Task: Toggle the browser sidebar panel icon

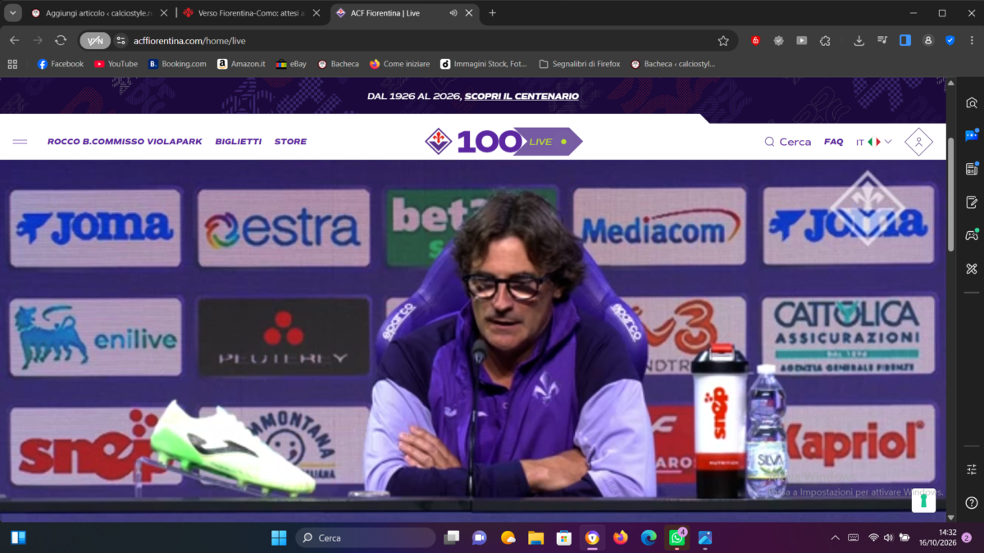Action: pos(904,40)
